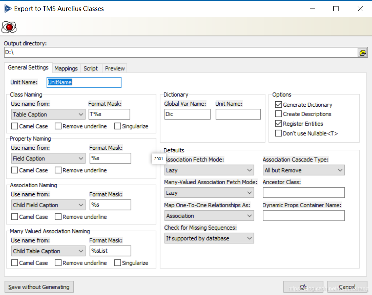Open the Preview tab
The image size is (372, 295).
115,69
